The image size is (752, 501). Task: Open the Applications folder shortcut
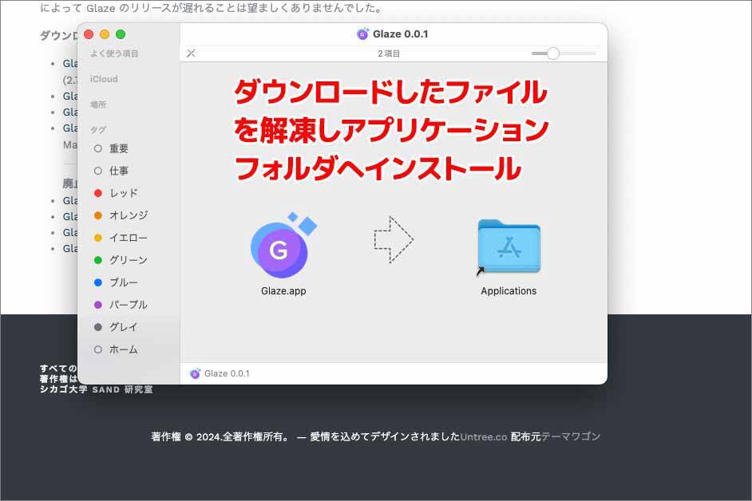coord(509,247)
